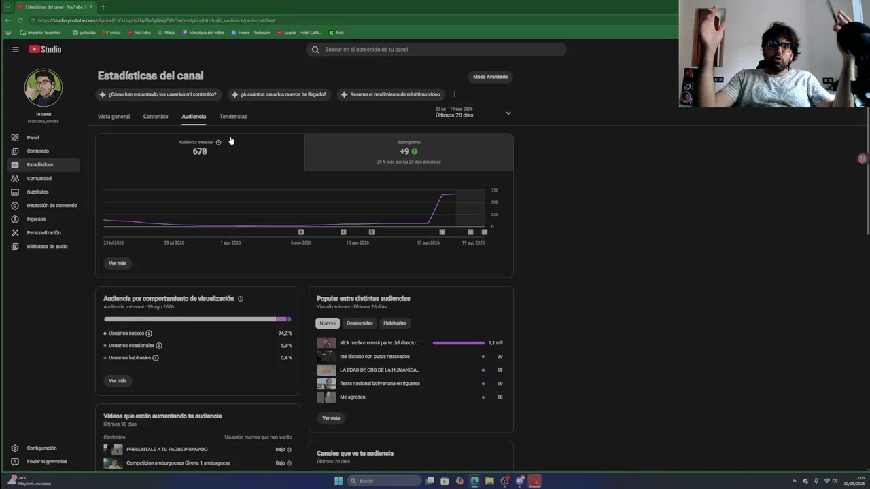Switch to the Vista general tab
The height and width of the screenshot is (489, 870).
(x=114, y=117)
